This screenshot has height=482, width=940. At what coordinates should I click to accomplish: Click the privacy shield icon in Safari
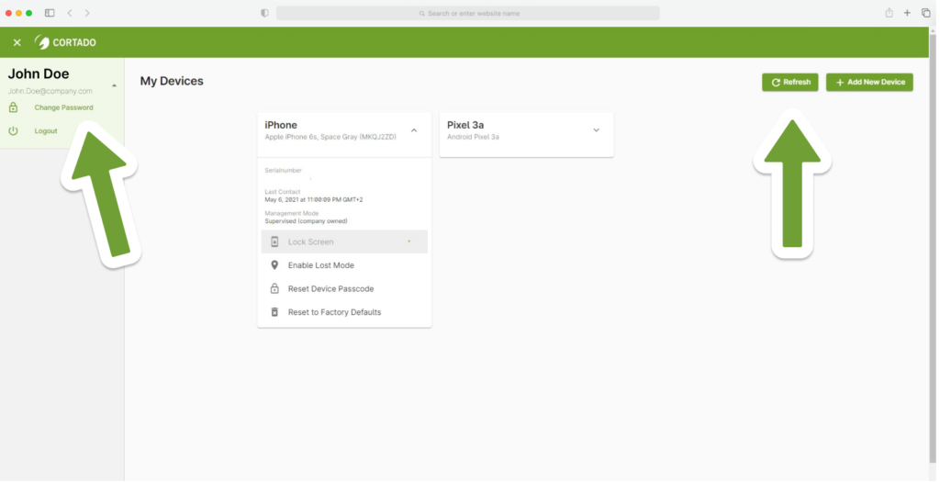click(264, 13)
